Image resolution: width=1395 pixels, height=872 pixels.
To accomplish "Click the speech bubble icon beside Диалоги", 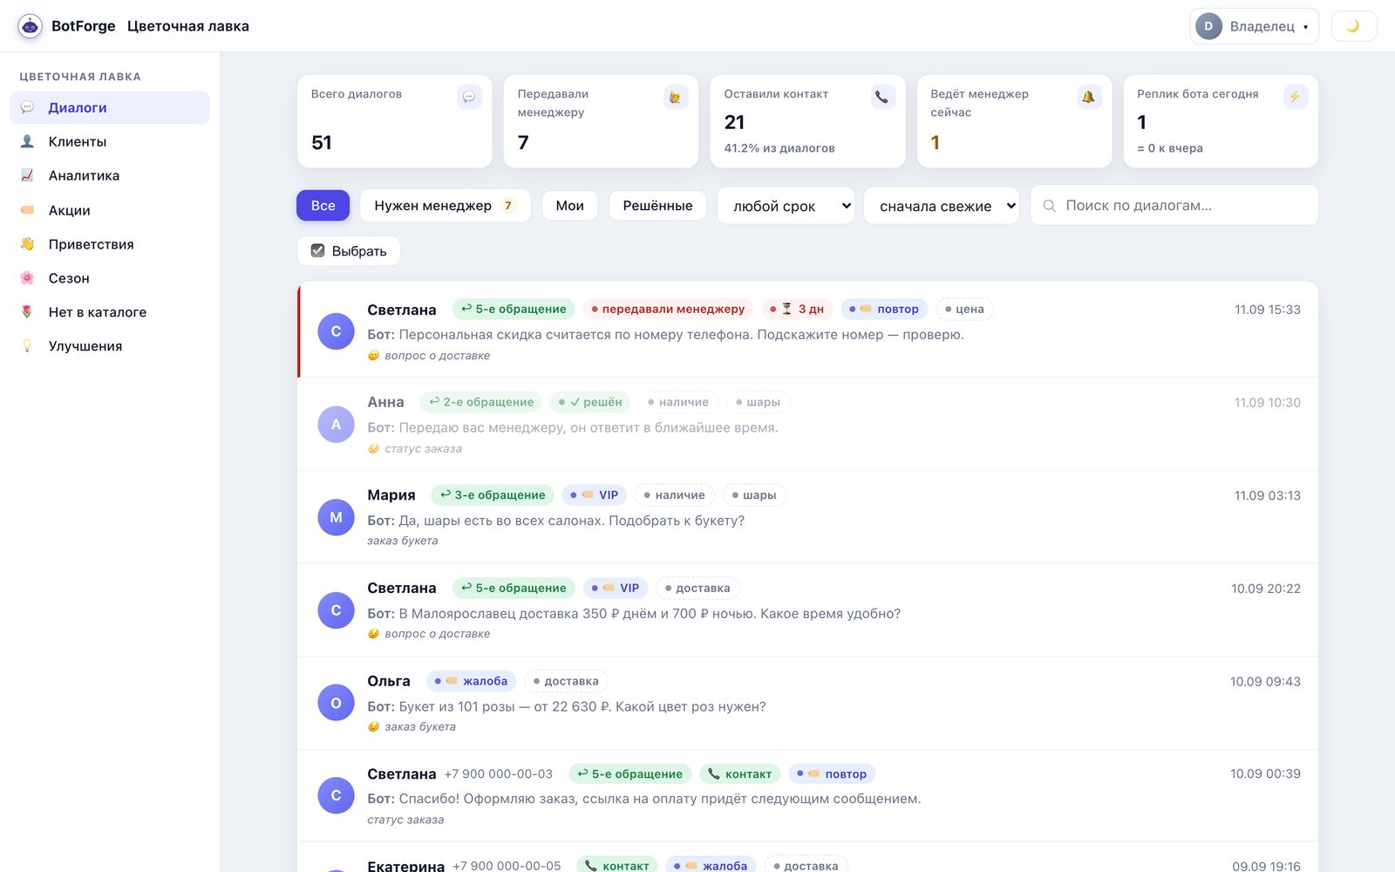I will tap(27, 107).
